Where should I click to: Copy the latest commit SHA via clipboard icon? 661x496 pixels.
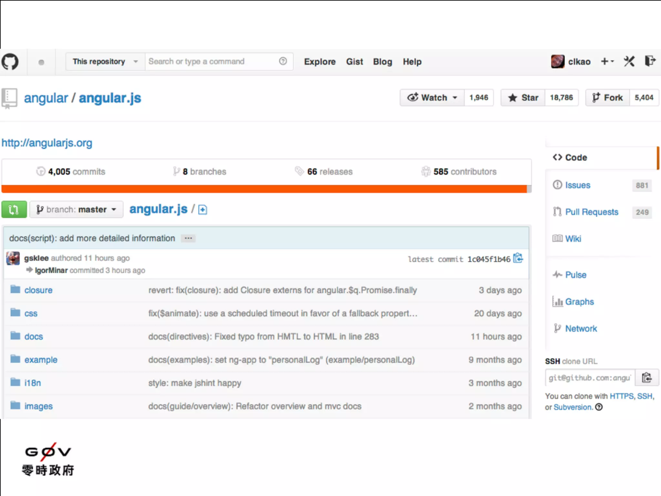click(518, 258)
